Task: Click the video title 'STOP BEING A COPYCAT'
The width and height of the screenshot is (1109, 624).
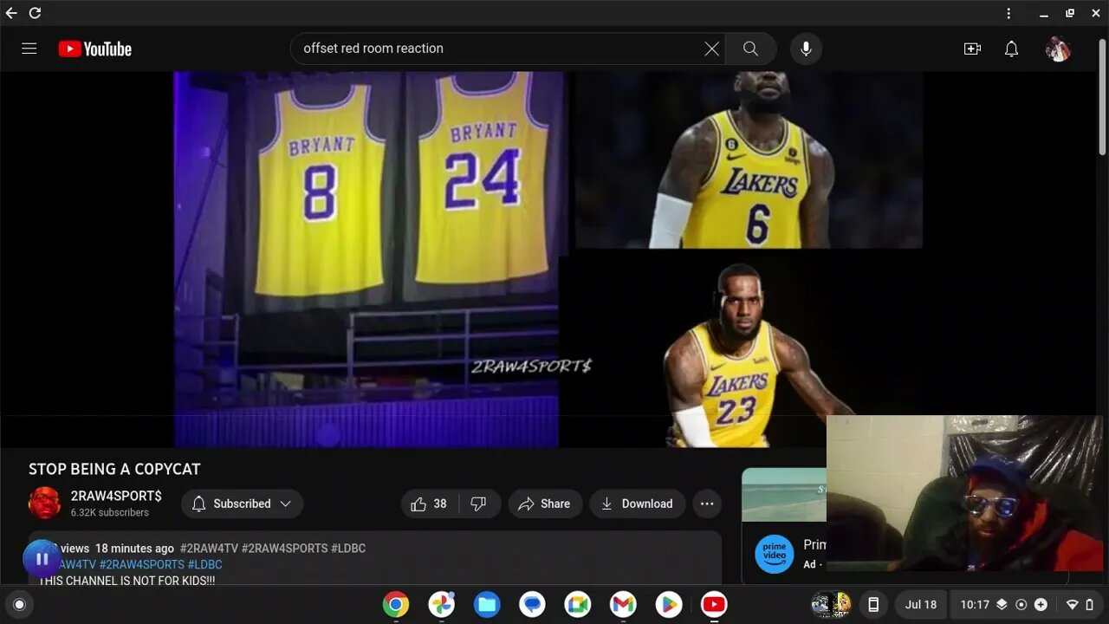Action: [x=114, y=469]
